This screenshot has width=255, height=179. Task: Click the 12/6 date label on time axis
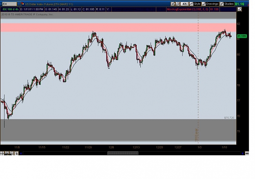tap(111, 147)
